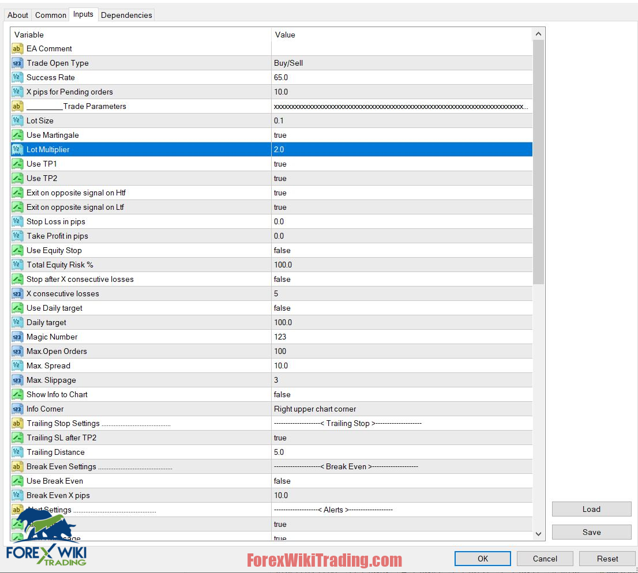Select the Inputs tab
The width and height of the screenshot is (638, 573).
click(x=83, y=14)
